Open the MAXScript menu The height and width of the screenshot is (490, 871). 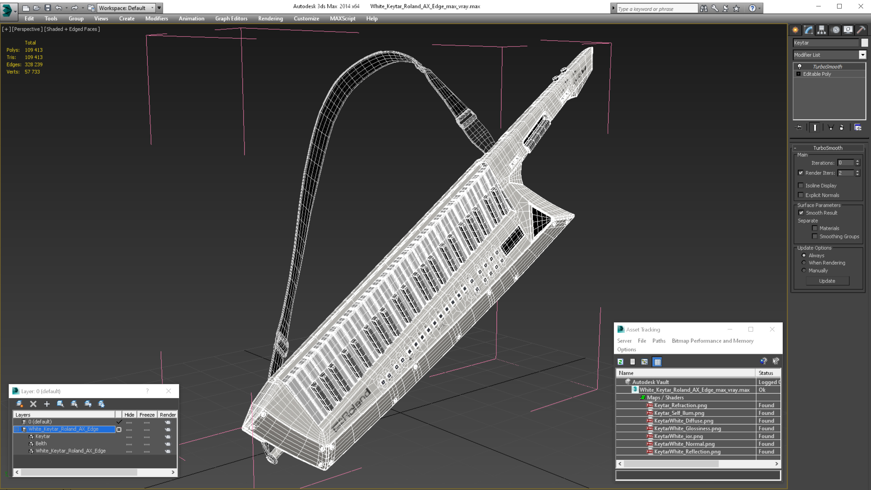pyautogui.click(x=343, y=18)
